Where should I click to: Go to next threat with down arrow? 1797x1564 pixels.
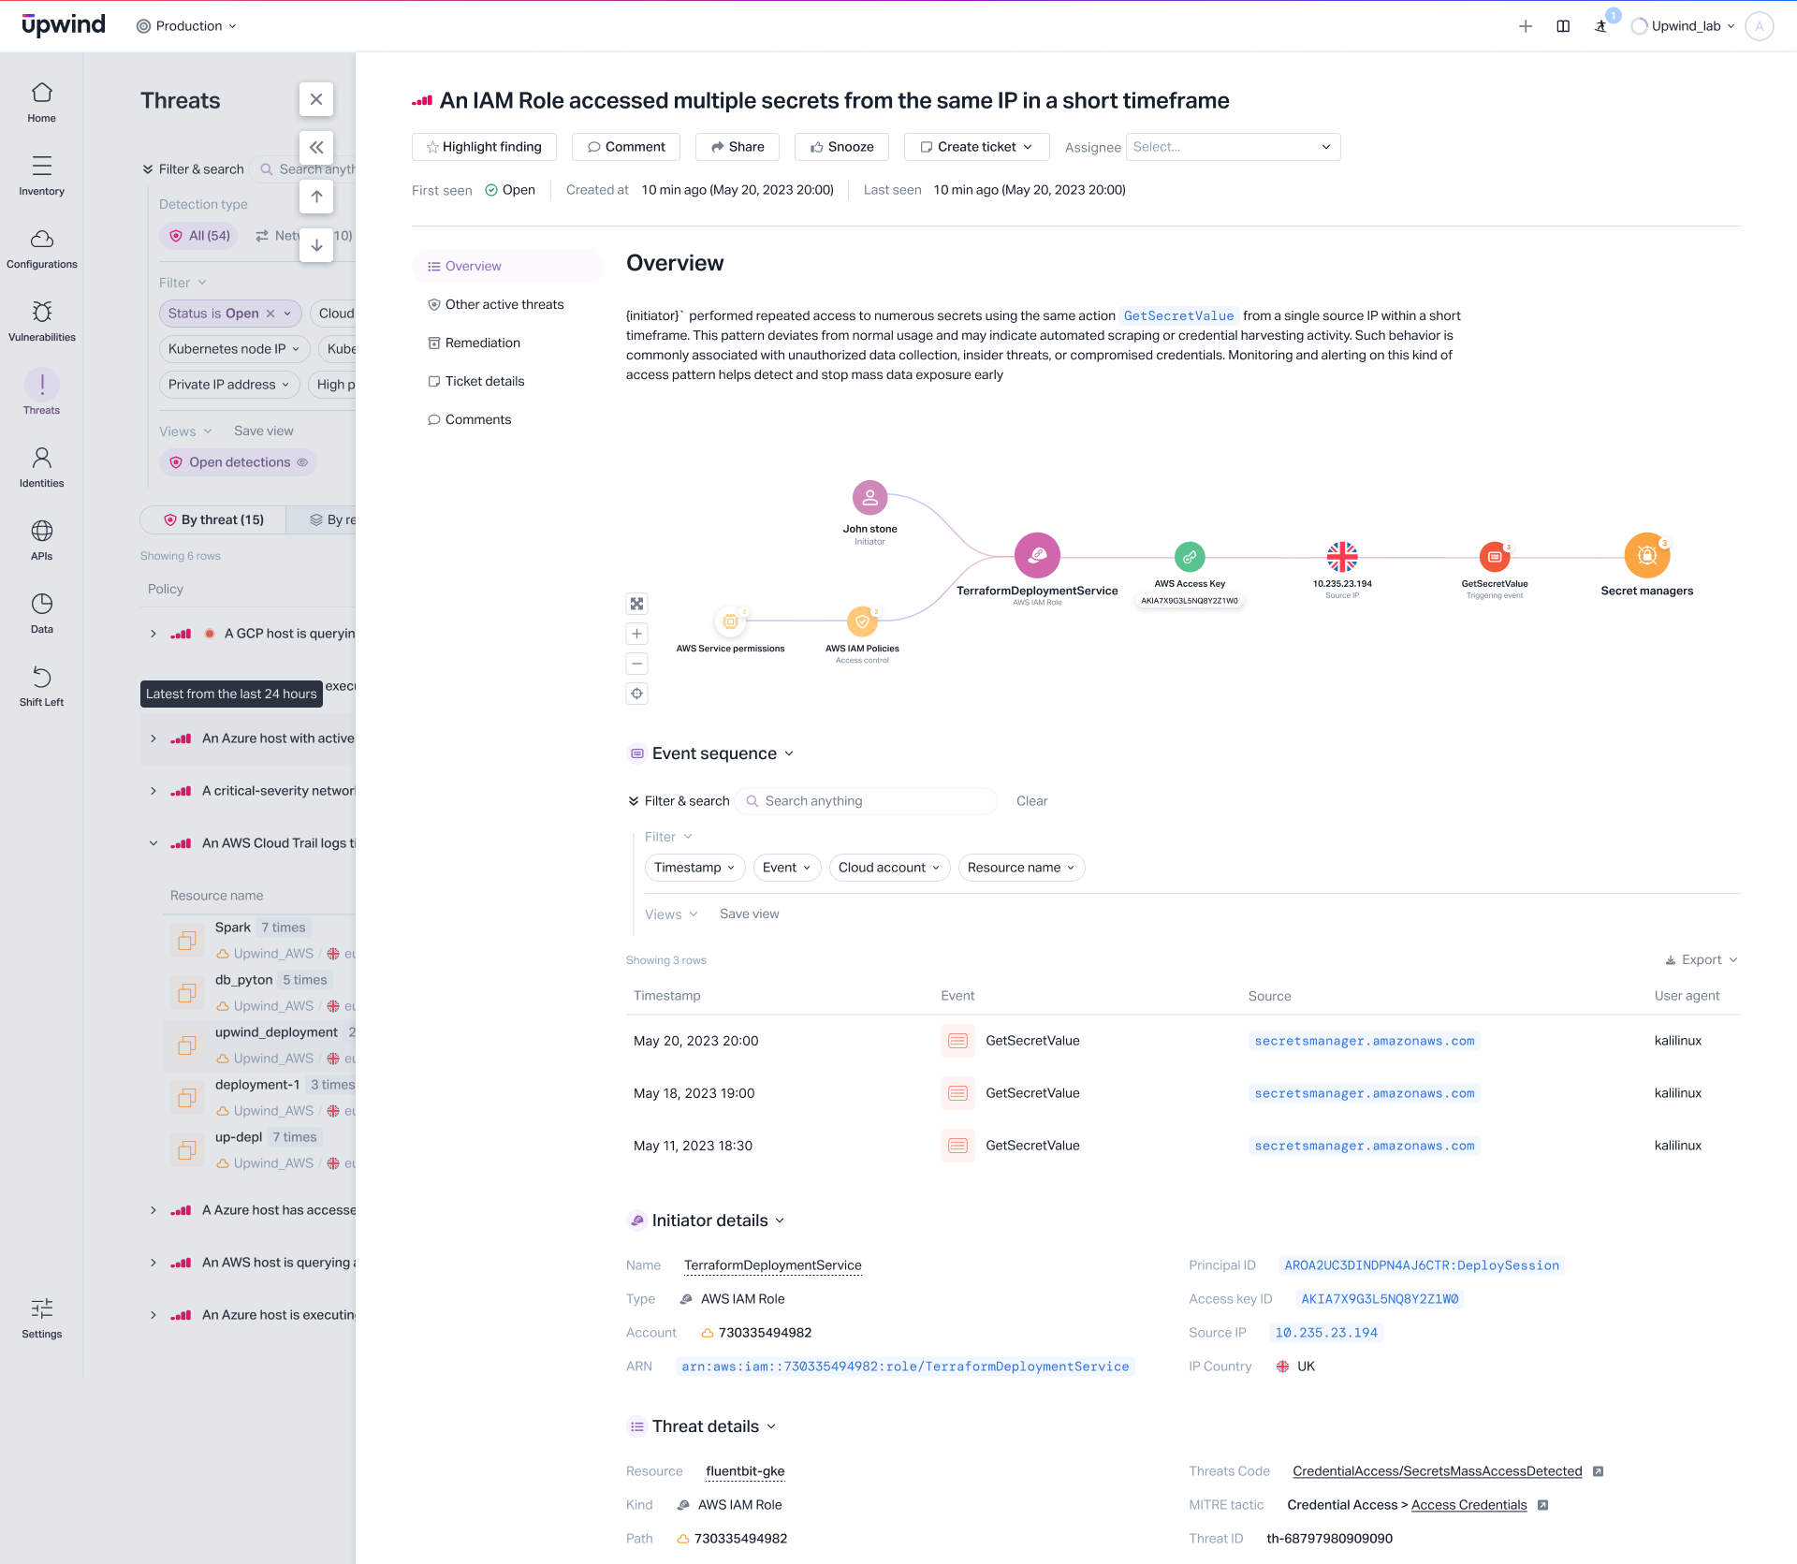point(316,245)
